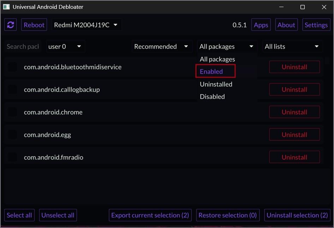Uninstall com.android.chrome package

(x=294, y=112)
